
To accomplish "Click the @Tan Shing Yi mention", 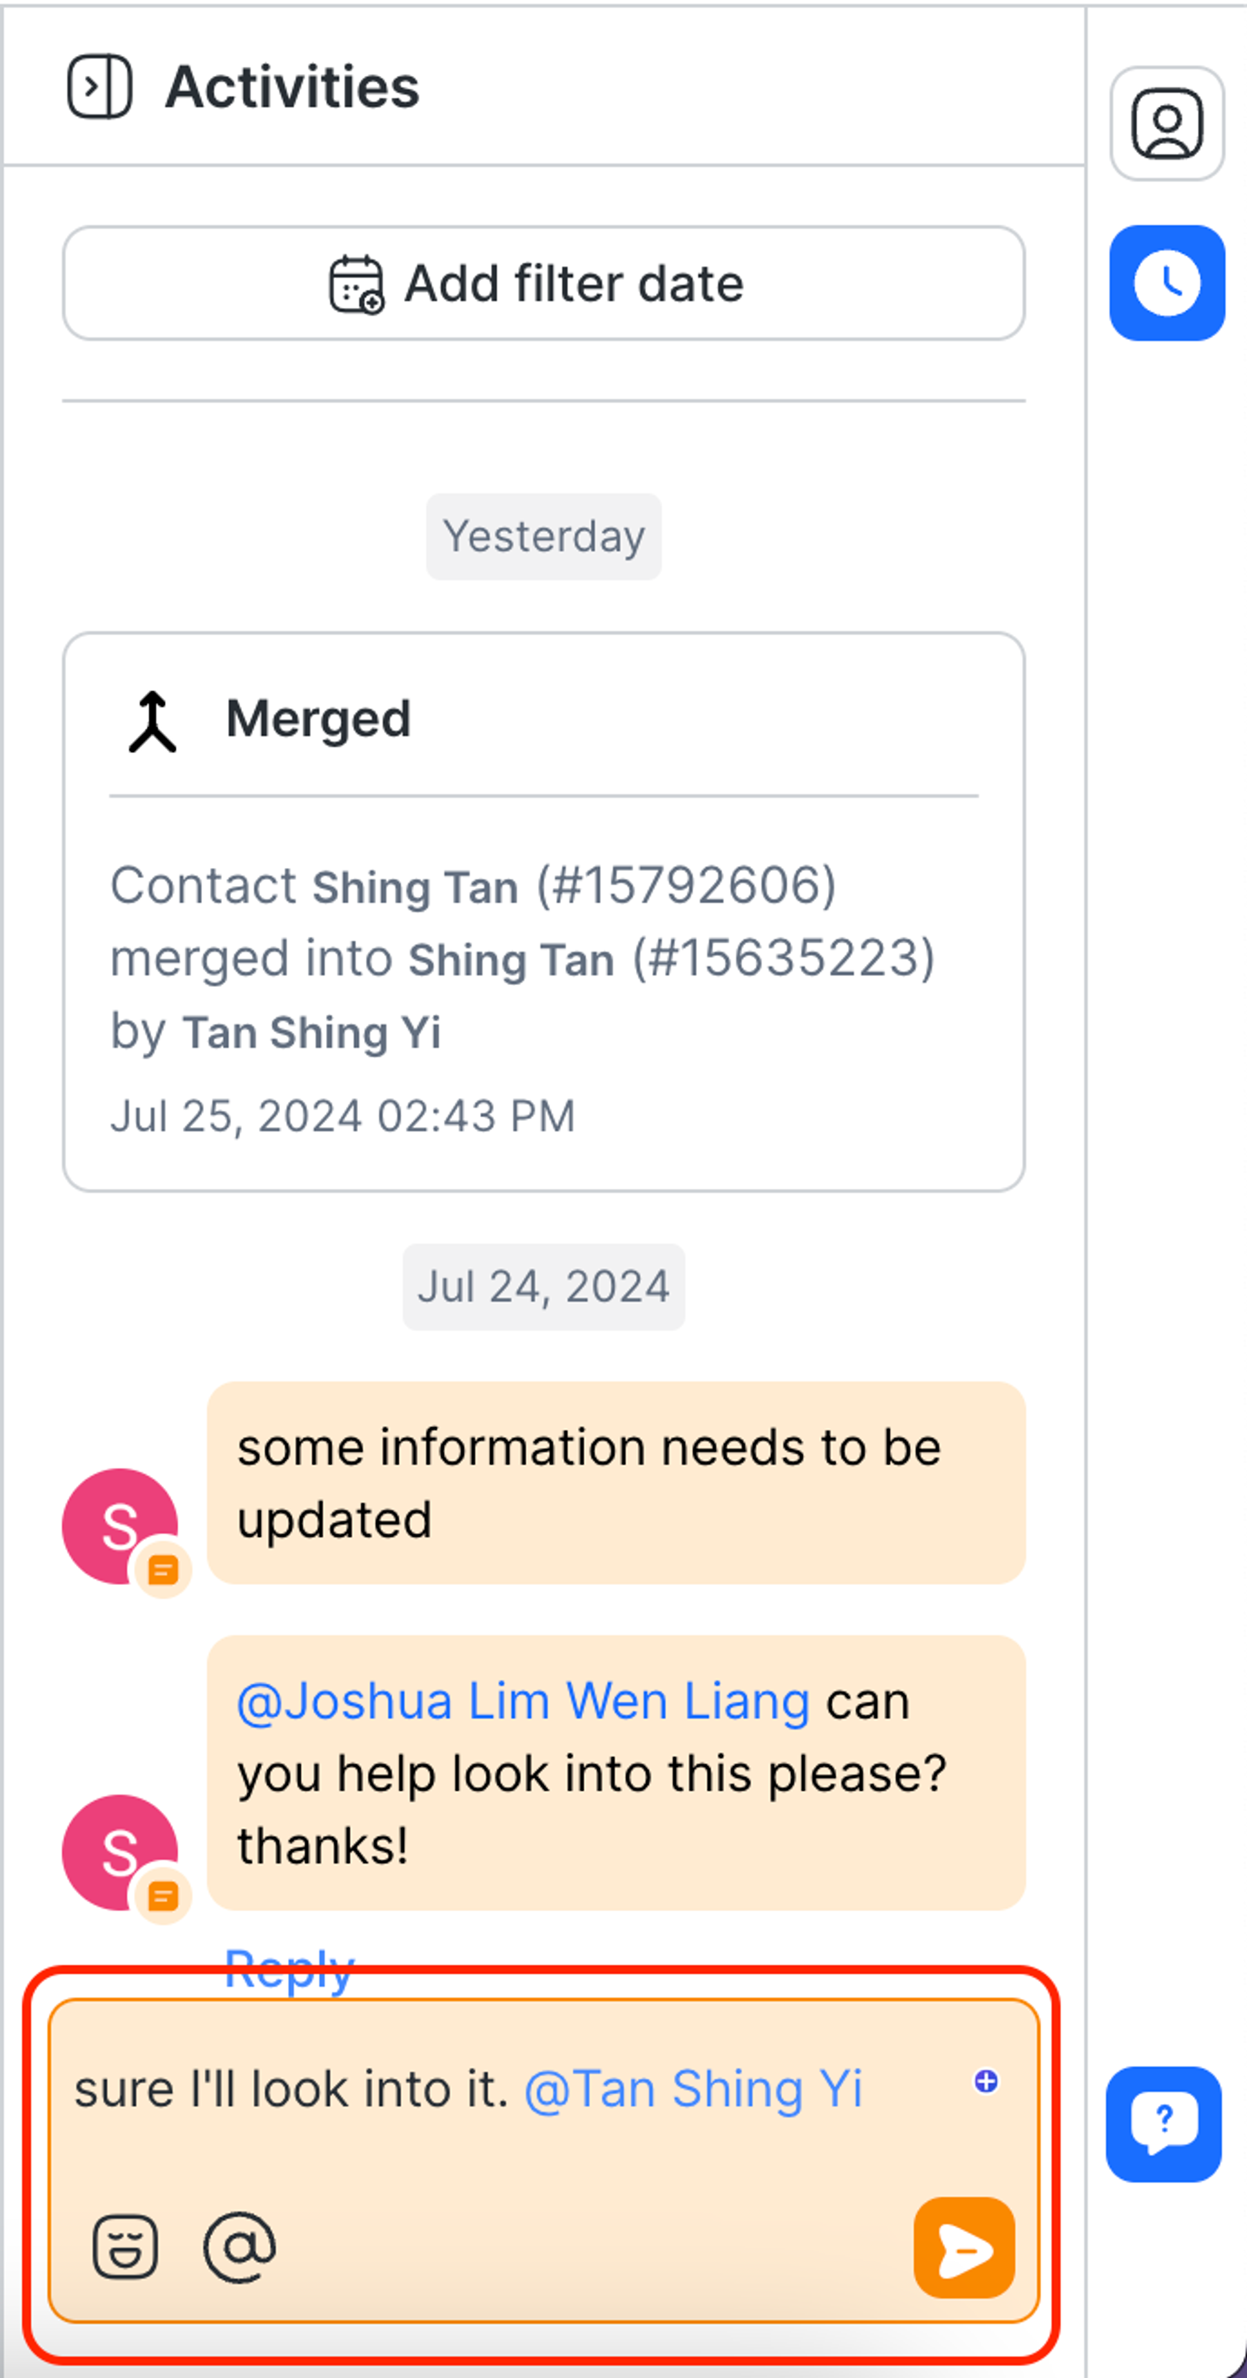I will click(x=692, y=2089).
